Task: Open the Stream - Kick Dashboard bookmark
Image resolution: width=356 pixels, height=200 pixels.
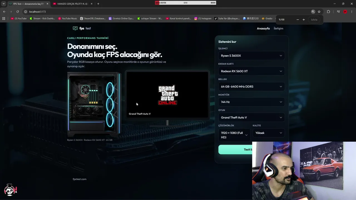Action: tap(42, 19)
